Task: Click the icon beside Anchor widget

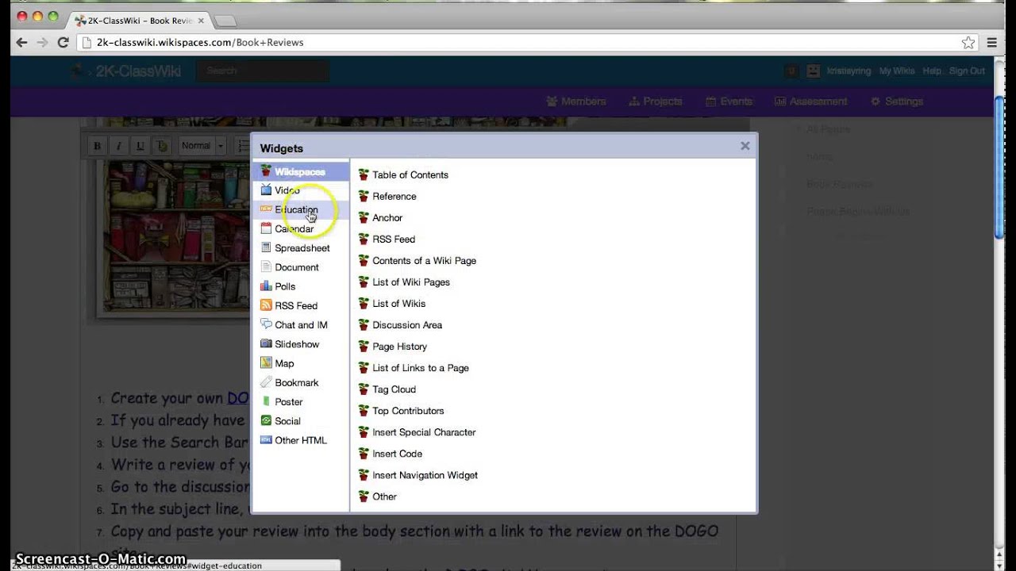Action: pyautogui.click(x=364, y=217)
